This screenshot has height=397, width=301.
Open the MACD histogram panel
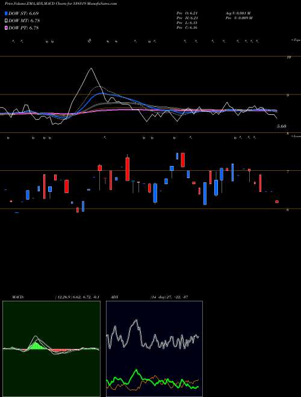click(51, 349)
